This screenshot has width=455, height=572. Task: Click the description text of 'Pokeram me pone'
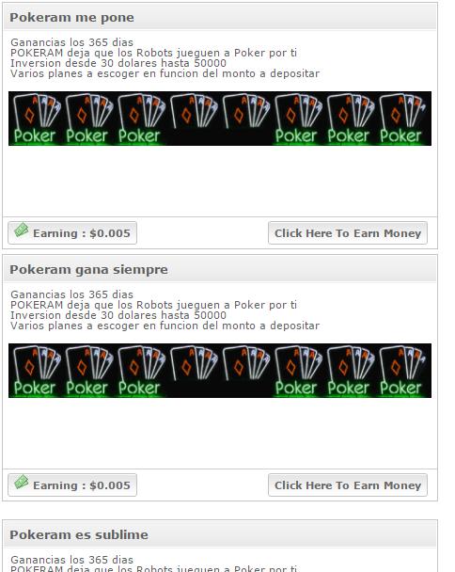(165, 58)
